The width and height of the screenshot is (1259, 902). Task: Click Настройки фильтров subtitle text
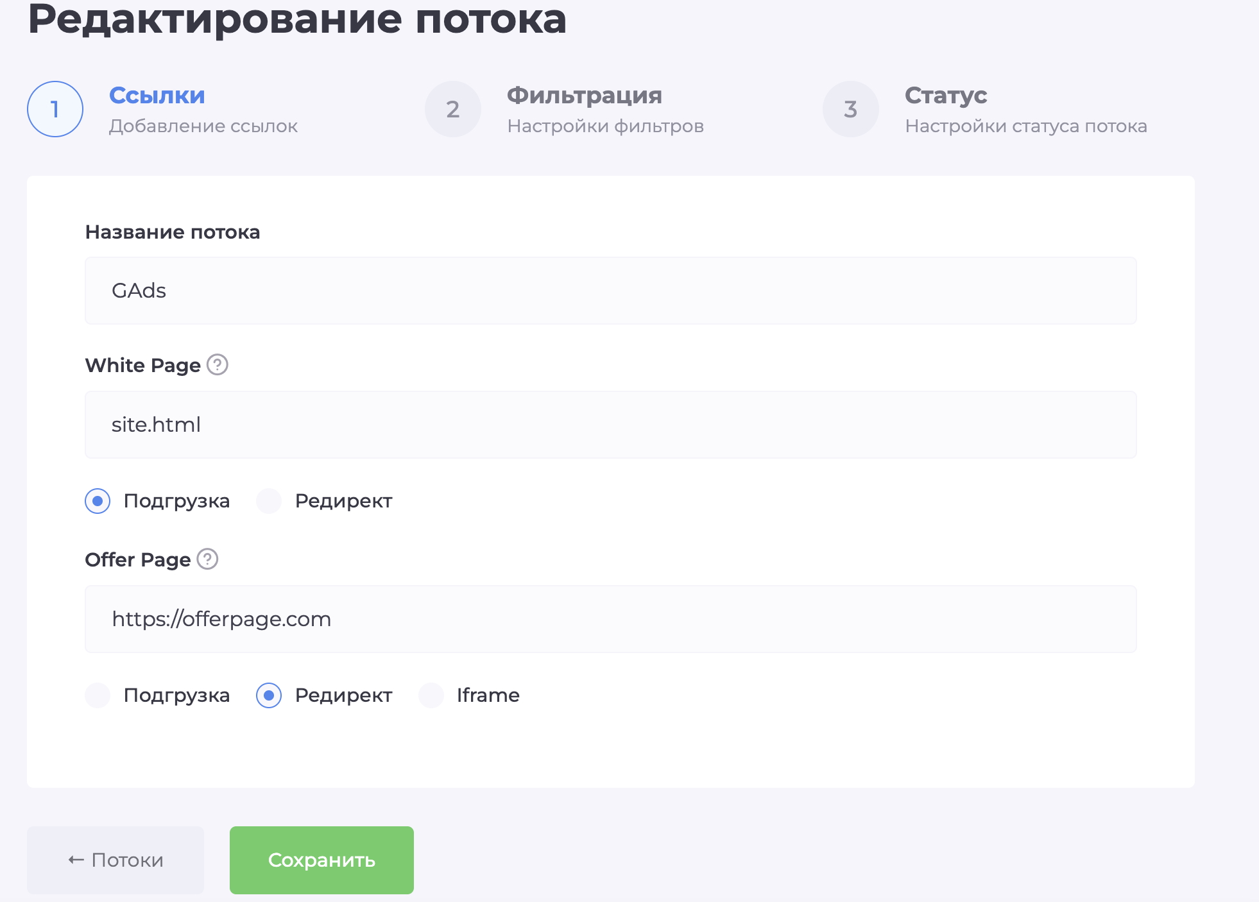[x=605, y=126]
